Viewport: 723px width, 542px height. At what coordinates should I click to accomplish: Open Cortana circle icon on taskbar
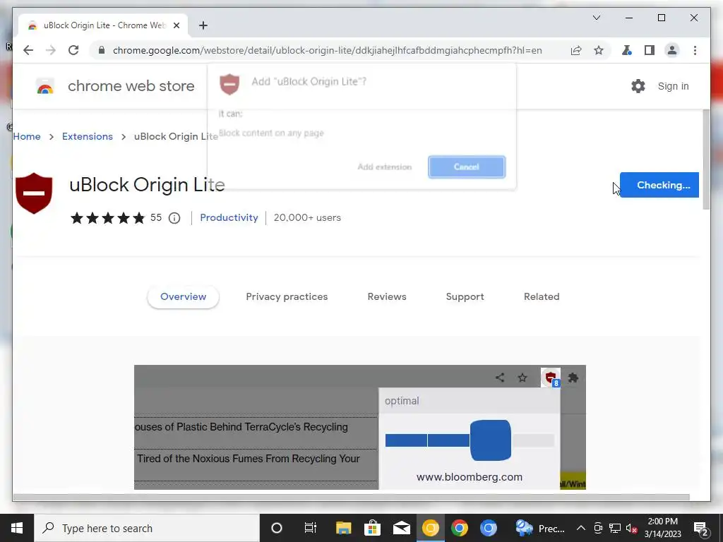tap(277, 528)
